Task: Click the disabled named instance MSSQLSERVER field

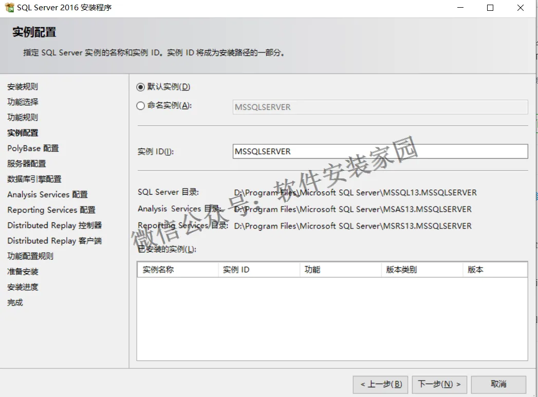Action: click(x=380, y=107)
